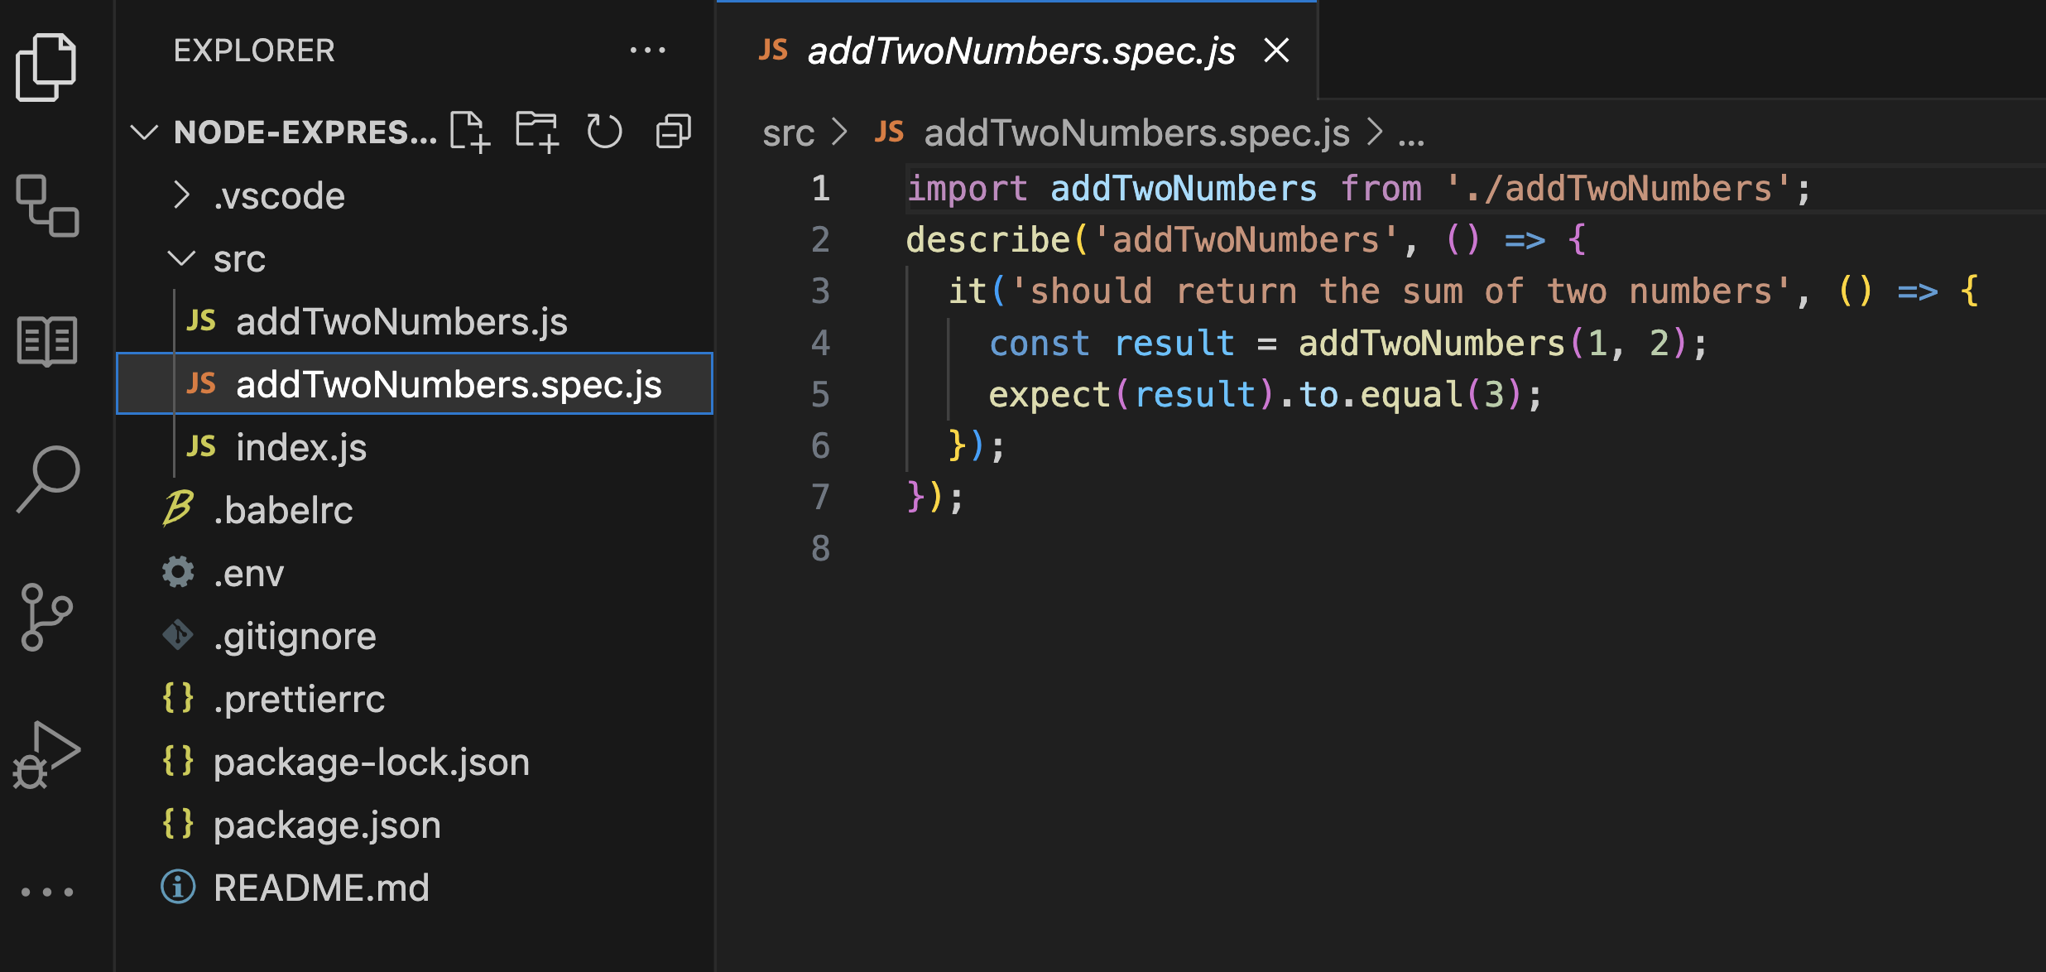
Task: Open the package.json file
Action: (x=326, y=825)
